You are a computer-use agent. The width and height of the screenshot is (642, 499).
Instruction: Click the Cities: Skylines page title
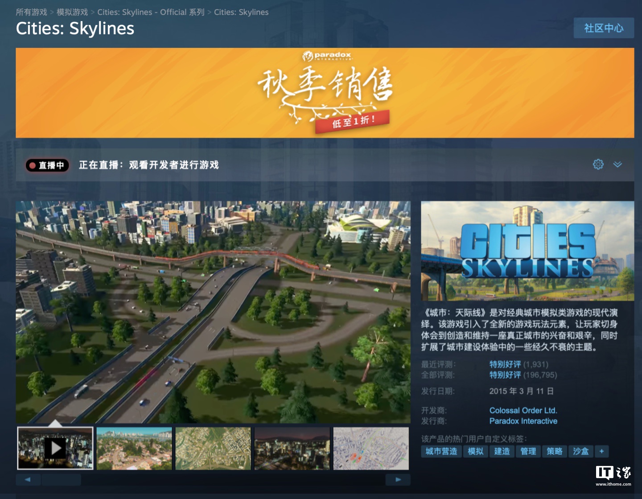pos(75,29)
